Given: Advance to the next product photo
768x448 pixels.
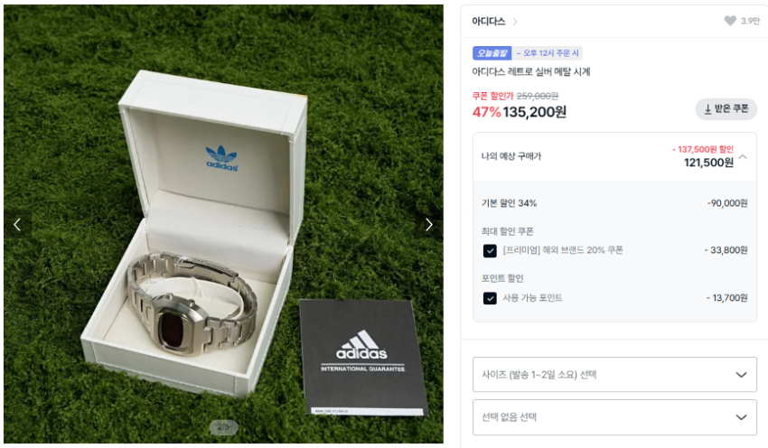Looking at the screenshot, I should pyautogui.click(x=429, y=225).
